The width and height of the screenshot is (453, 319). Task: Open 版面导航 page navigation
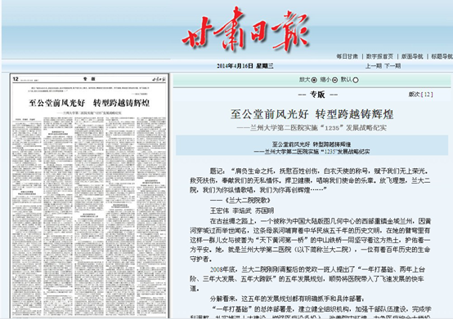[412, 56]
